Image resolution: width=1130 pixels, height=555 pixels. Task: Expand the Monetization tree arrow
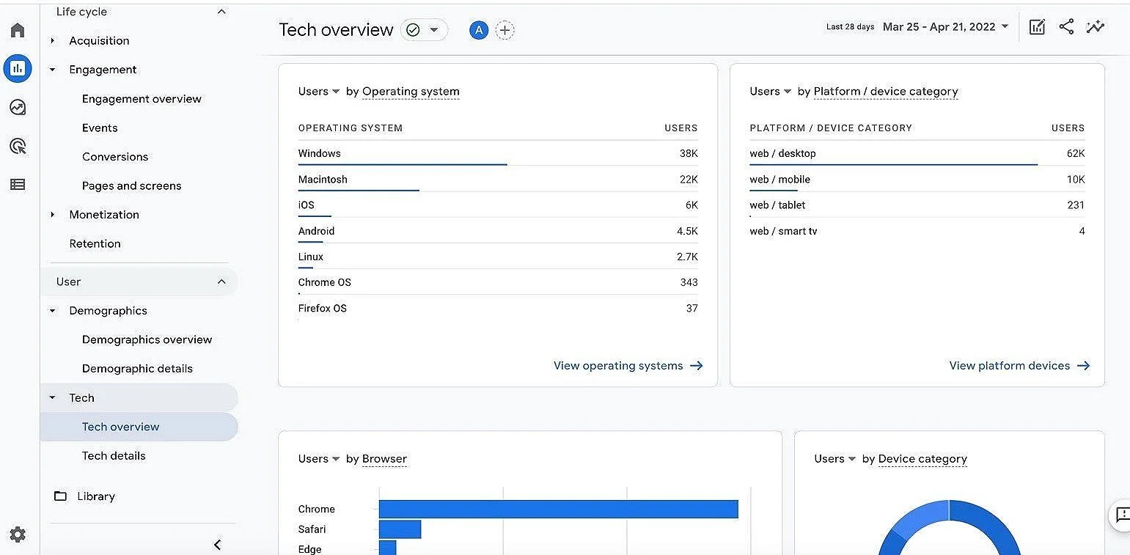[x=53, y=215]
